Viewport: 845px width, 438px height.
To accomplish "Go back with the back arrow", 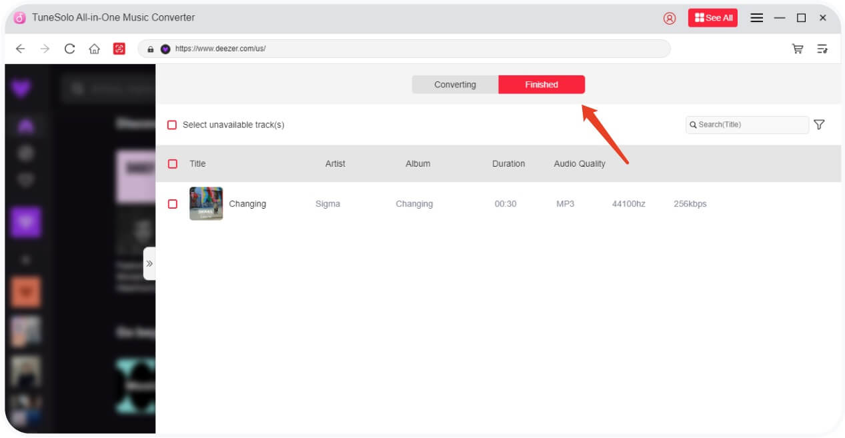I will point(21,49).
